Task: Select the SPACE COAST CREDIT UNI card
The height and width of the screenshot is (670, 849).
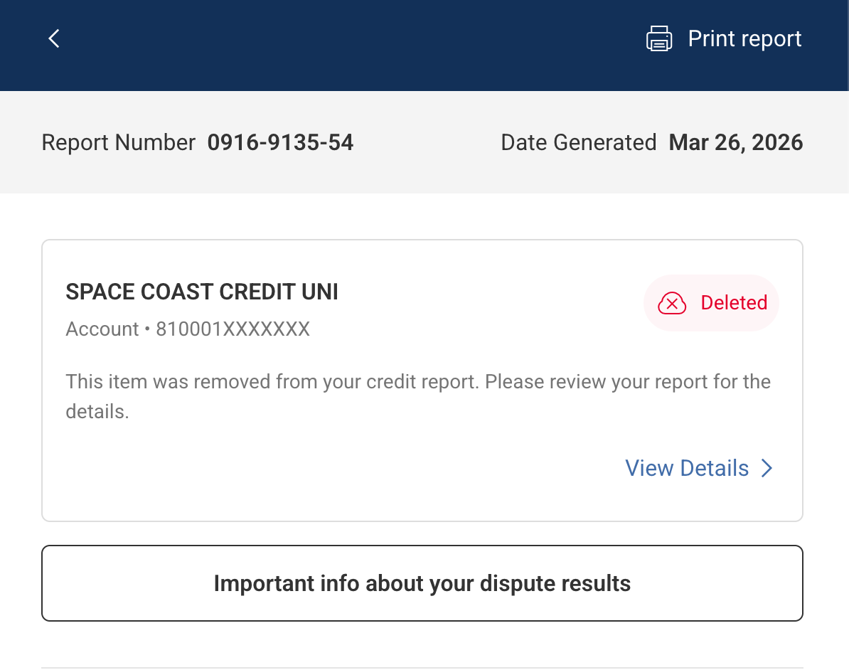Action: 422,378
